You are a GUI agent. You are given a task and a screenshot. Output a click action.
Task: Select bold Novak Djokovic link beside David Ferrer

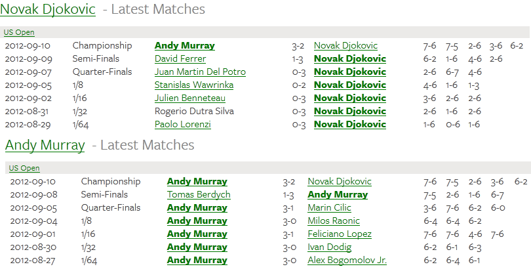pos(350,58)
